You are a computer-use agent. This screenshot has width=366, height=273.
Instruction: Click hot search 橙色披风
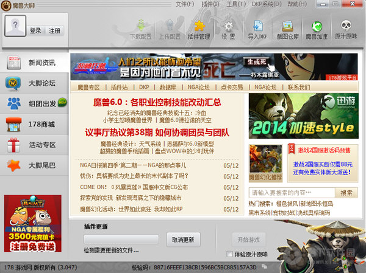click(x=287, y=204)
